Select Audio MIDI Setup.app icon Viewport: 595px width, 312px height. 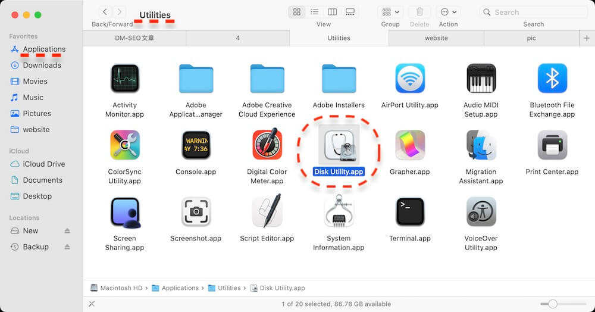481,79
